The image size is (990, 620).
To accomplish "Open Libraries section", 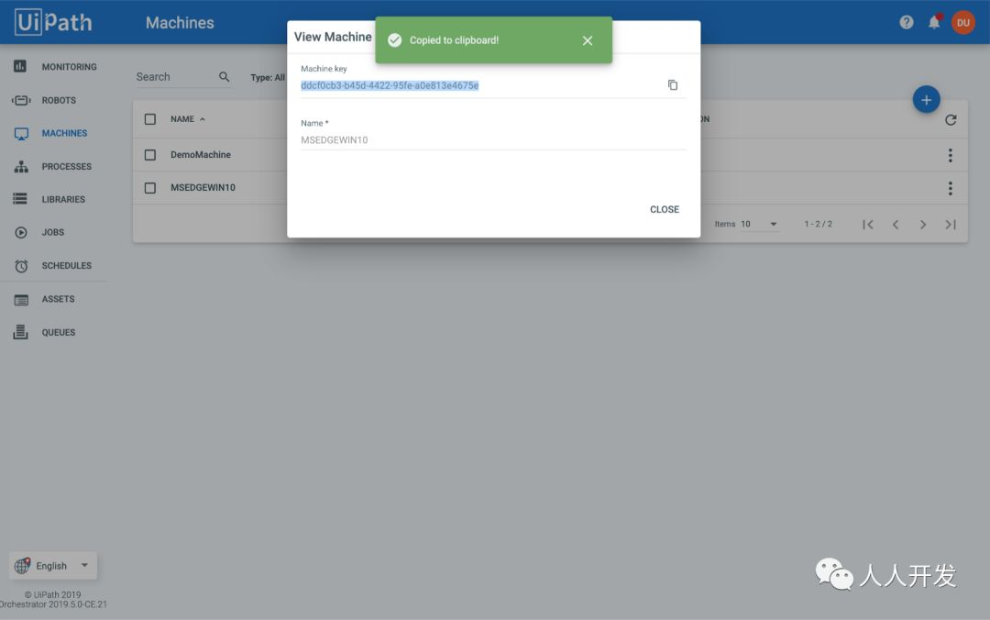I will click(x=63, y=199).
